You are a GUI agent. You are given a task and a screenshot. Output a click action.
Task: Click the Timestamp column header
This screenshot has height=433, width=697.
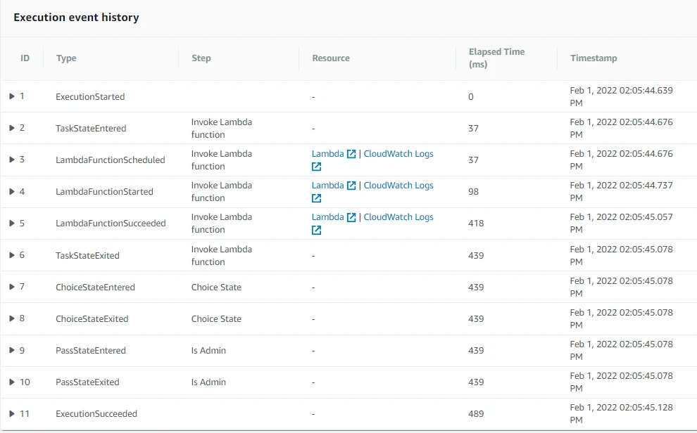(594, 58)
